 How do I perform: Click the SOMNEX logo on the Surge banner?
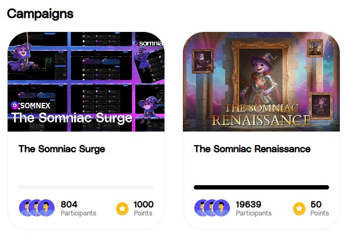click(x=31, y=106)
